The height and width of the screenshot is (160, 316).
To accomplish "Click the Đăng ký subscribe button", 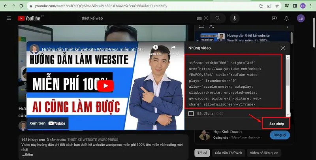I will click(280, 135).
